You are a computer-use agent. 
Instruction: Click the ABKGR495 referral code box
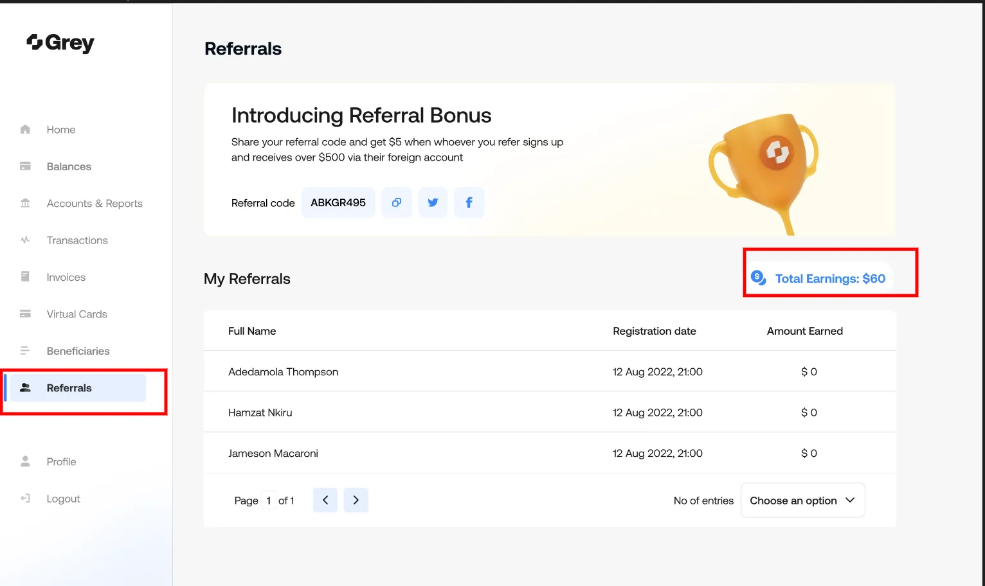click(338, 202)
